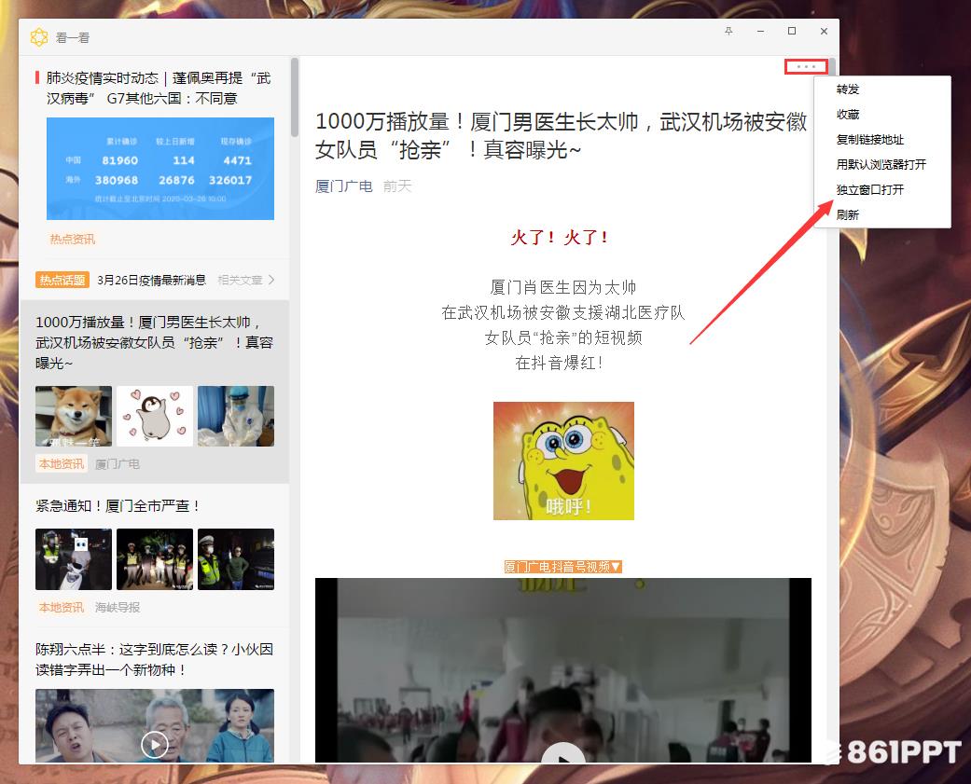Click the 海峡导报 source label
971x784 pixels.
click(x=118, y=607)
